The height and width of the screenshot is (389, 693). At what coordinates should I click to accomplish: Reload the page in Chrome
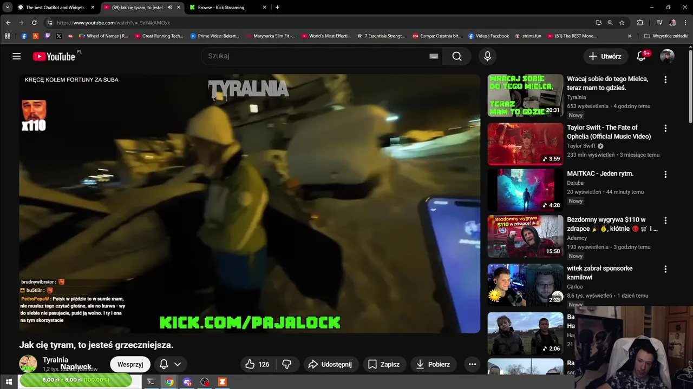(34, 23)
